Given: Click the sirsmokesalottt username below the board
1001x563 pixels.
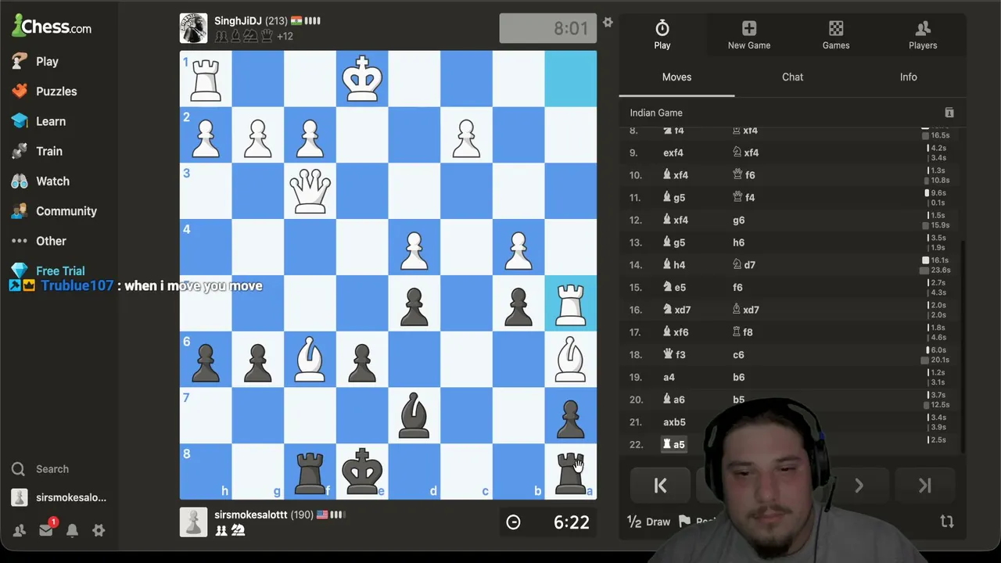Looking at the screenshot, I should (x=250, y=515).
